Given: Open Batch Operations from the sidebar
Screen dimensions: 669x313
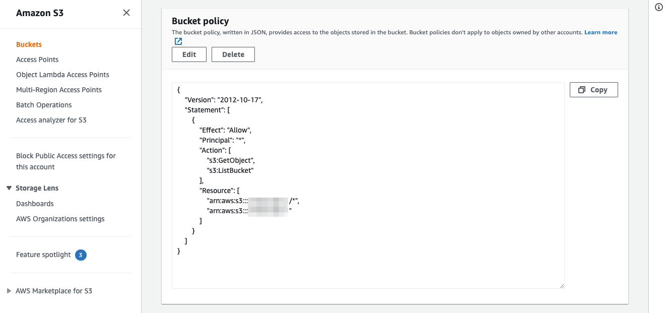Looking at the screenshot, I should click(x=44, y=105).
